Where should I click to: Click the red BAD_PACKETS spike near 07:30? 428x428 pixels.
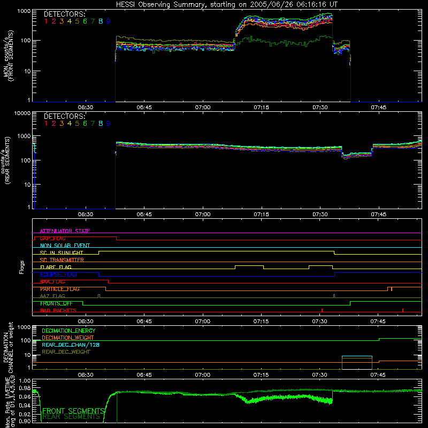pos(322,310)
